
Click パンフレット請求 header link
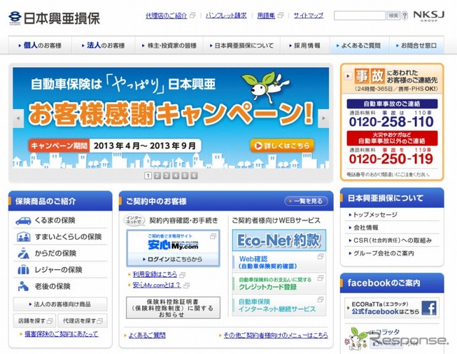pyautogui.click(x=226, y=16)
